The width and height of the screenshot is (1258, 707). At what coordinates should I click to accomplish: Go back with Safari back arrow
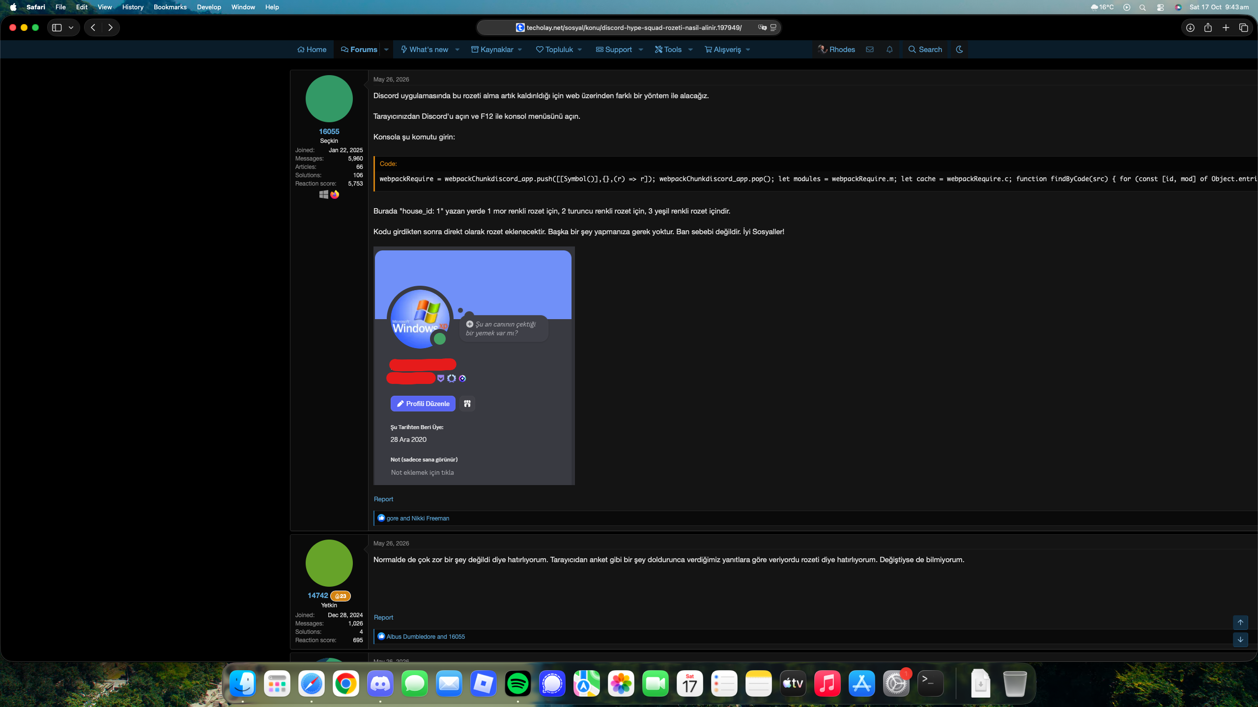click(93, 27)
